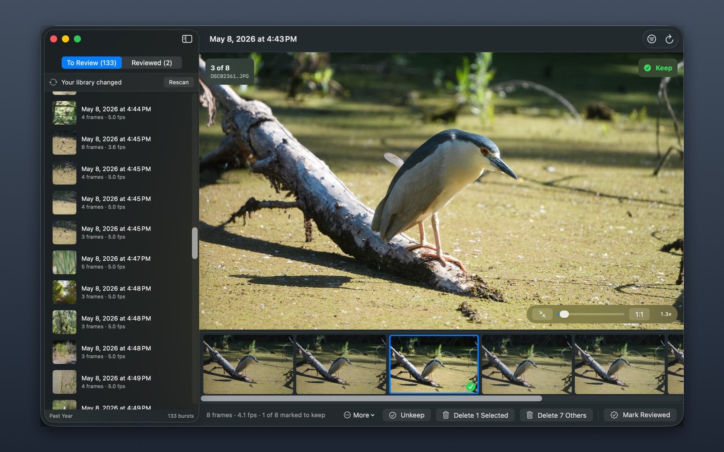Click the Past Year label
This screenshot has width=724, height=452.
[61, 416]
